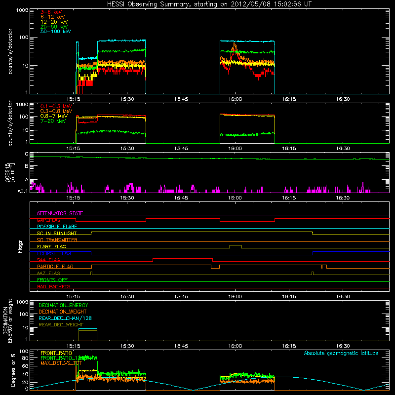Click the orange 6-12 keV flare peak
395x395 pixels.
tap(235, 46)
